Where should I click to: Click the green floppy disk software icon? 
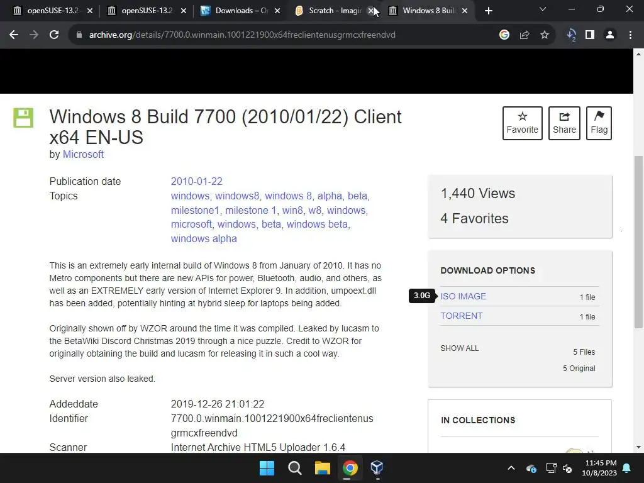click(x=23, y=118)
